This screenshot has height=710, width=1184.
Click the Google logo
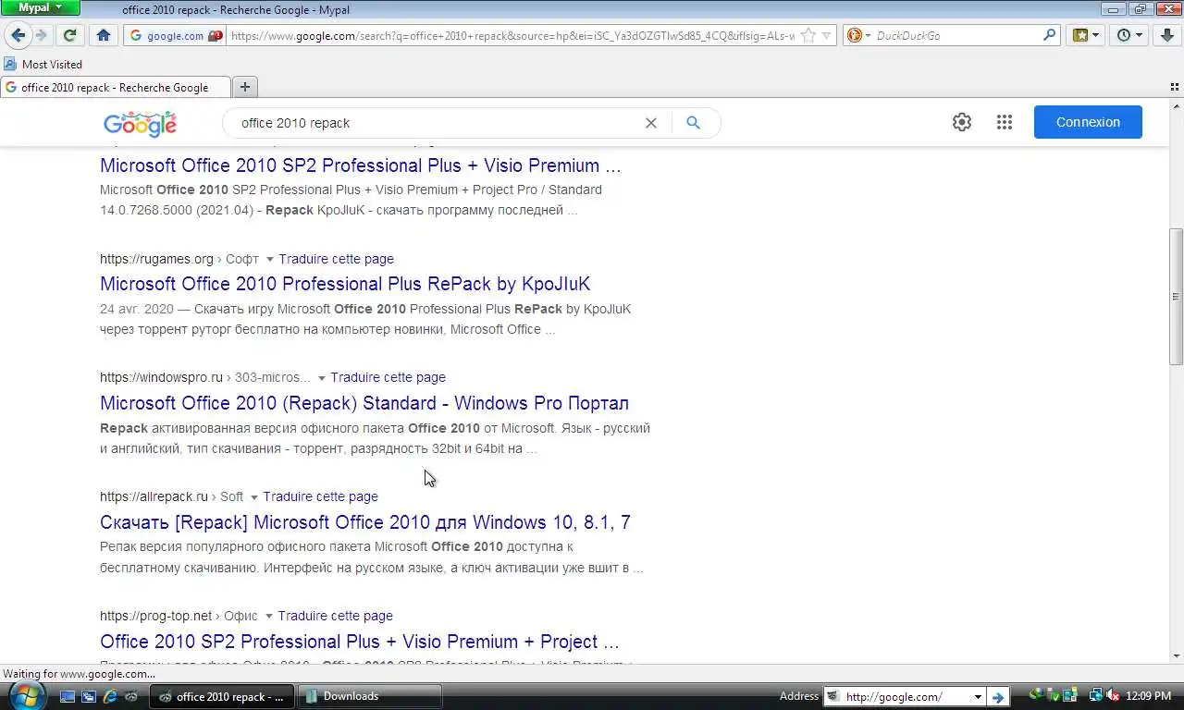[x=140, y=123]
